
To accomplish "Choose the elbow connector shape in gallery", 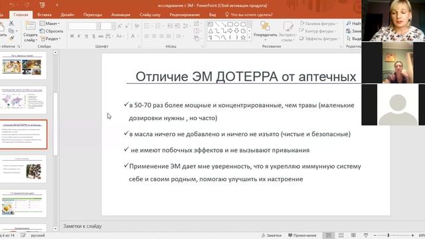I will tap(217, 31).
